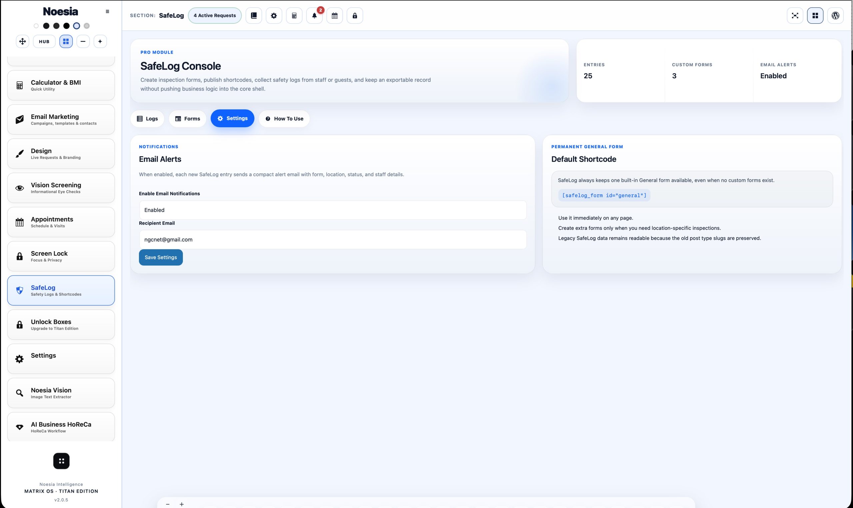Select the blue-outlined theme dot
This screenshot has height=508, width=853.
(77, 26)
